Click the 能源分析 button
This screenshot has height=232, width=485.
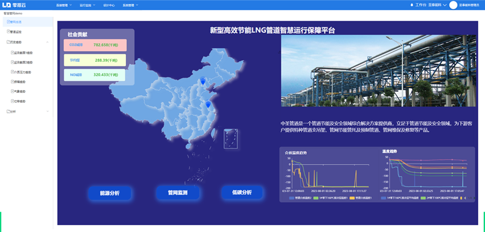(x=109, y=193)
